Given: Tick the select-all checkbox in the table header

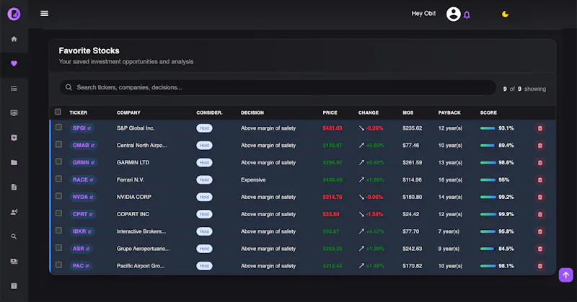Looking at the screenshot, I should tap(58, 112).
